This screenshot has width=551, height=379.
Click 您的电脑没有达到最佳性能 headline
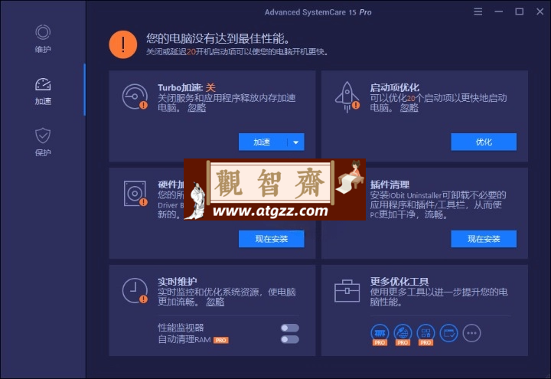point(218,38)
